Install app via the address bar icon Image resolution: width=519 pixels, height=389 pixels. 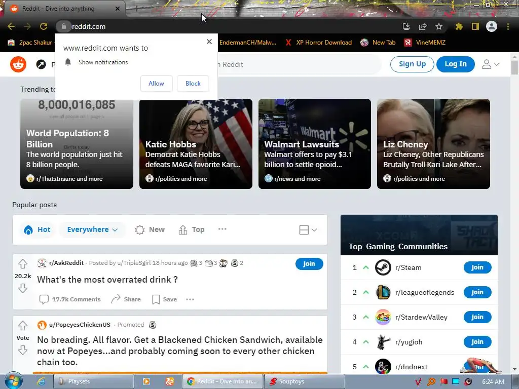[406, 26]
